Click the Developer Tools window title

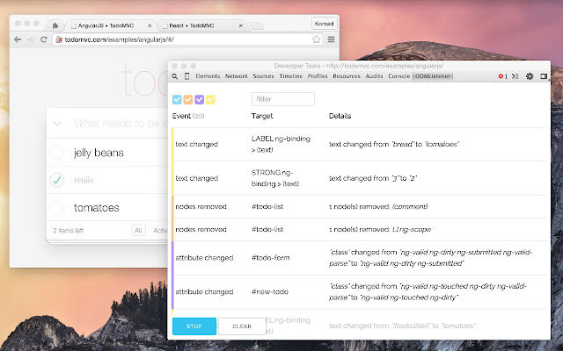click(359, 66)
